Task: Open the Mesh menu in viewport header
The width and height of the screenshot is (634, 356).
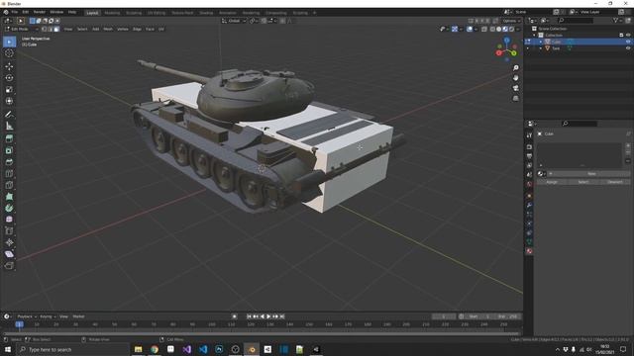Action: click(x=108, y=29)
